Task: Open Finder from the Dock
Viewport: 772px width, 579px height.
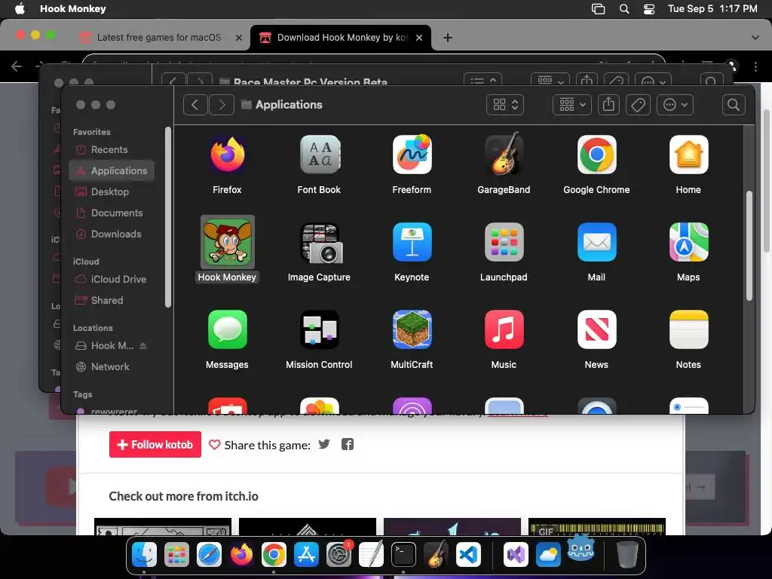Action: tap(144, 555)
